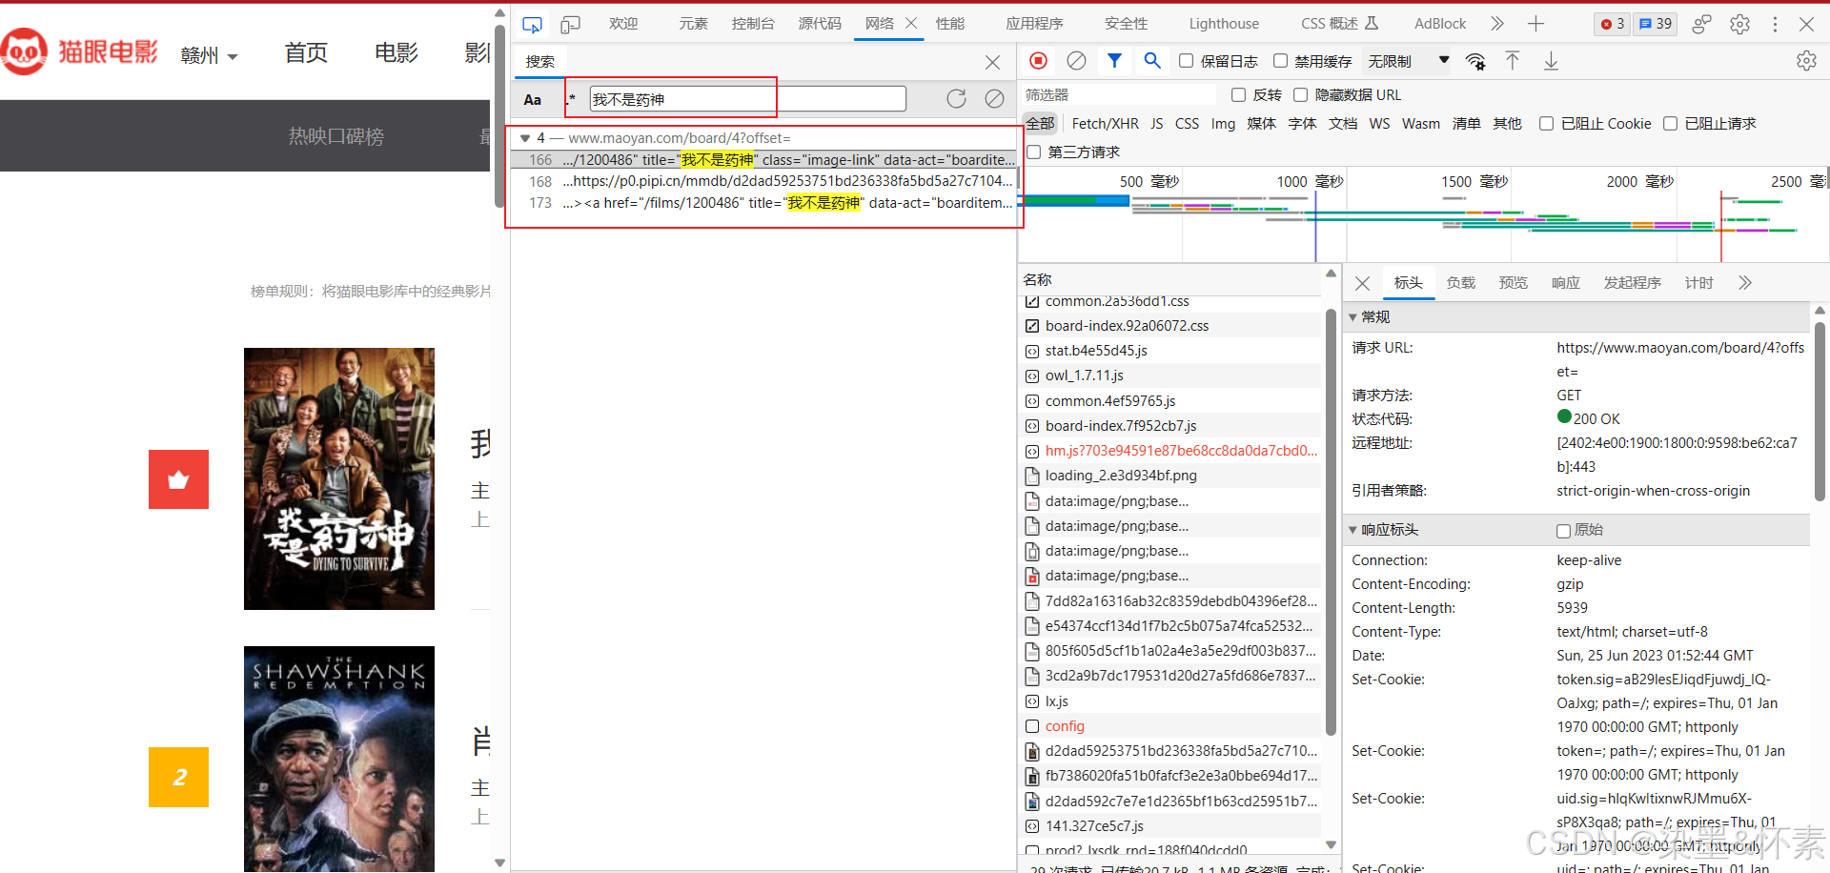Click the 筛选器 filter input
1830x873 pixels.
pyautogui.click(x=1119, y=94)
